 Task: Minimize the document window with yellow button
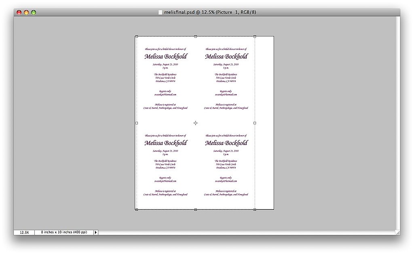(26, 13)
